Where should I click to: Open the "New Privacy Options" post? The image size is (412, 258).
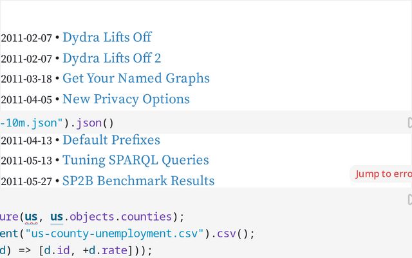tap(126, 99)
